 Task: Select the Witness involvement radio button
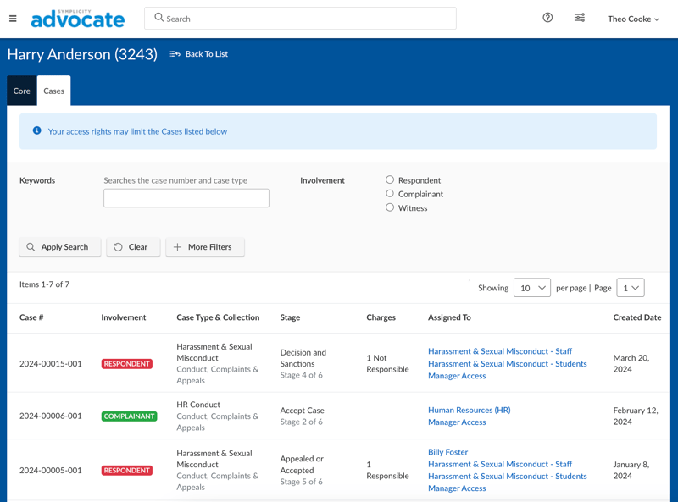coord(390,207)
